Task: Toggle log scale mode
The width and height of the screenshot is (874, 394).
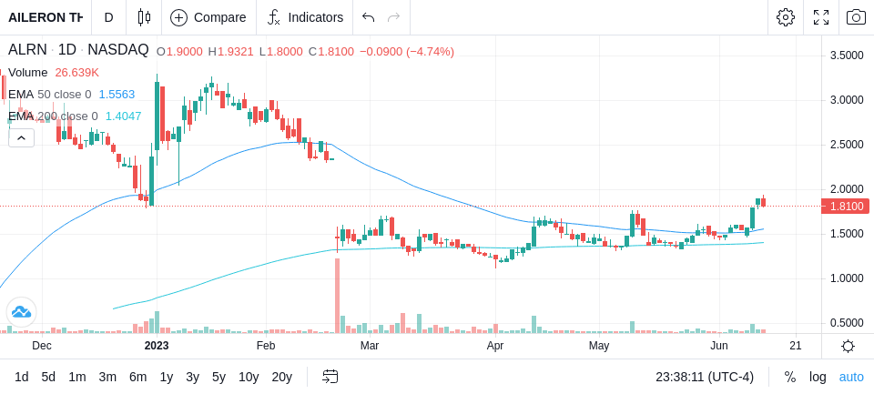Action: click(818, 377)
